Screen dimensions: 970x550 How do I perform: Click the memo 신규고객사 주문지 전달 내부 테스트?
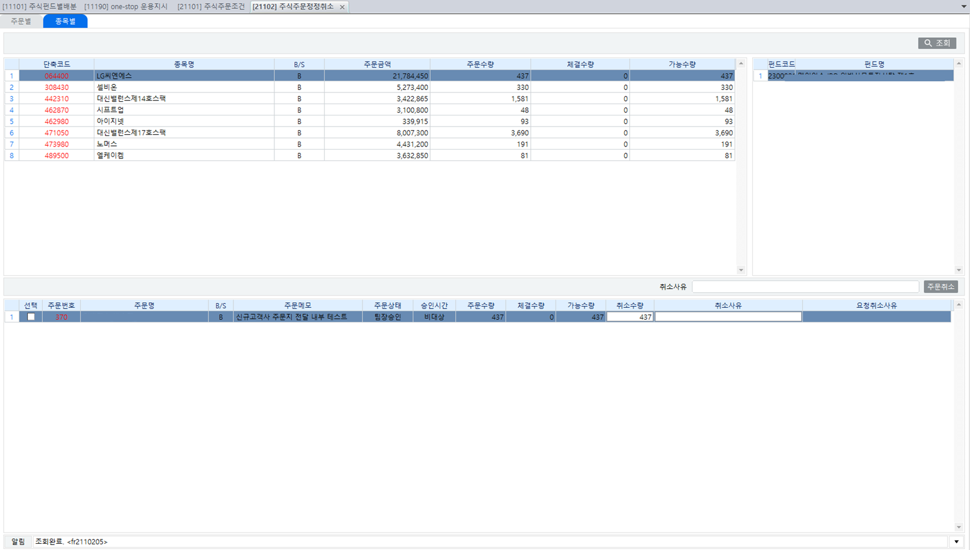pos(292,317)
